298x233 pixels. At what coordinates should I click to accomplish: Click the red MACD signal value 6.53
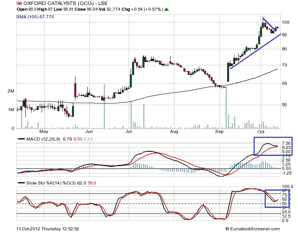[78, 139]
